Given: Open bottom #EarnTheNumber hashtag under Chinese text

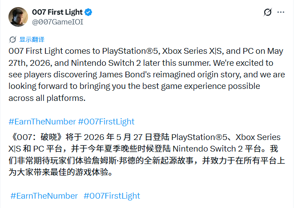Looking at the screenshot, I should pyautogui.click(x=44, y=196).
